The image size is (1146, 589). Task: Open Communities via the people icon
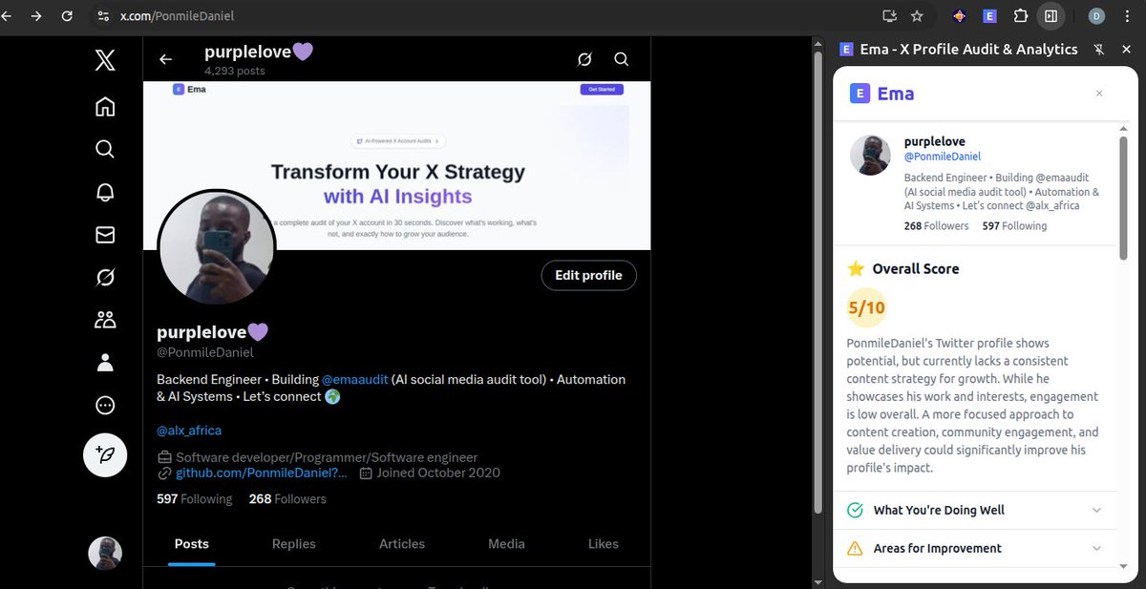pos(104,319)
